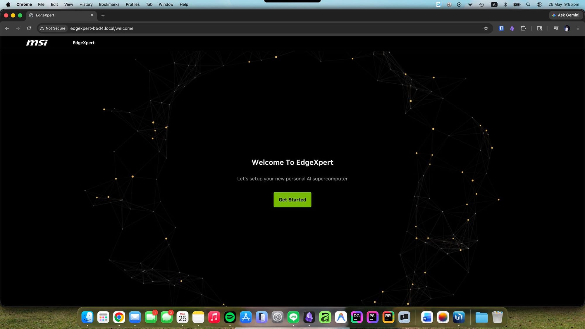The height and width of the screenshot is (329, 585).
Task: Go back to the previous page
Action: (x=7, y=28)
